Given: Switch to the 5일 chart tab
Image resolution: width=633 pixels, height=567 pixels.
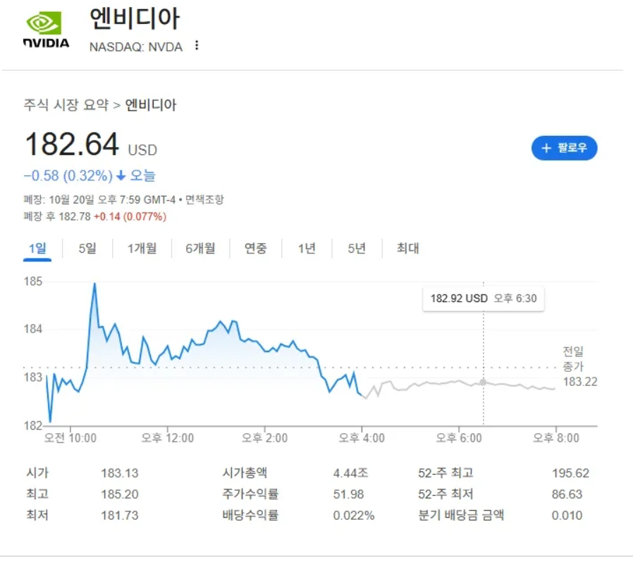Looking at the screenshot, I should tap(86, 248).
